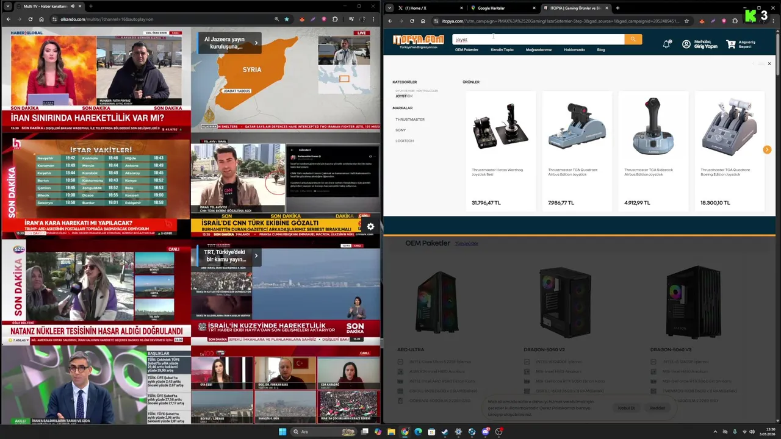Open tab search dropdown in Multi TV window
This screenshot has height=439, width=781.
[7, 6]
